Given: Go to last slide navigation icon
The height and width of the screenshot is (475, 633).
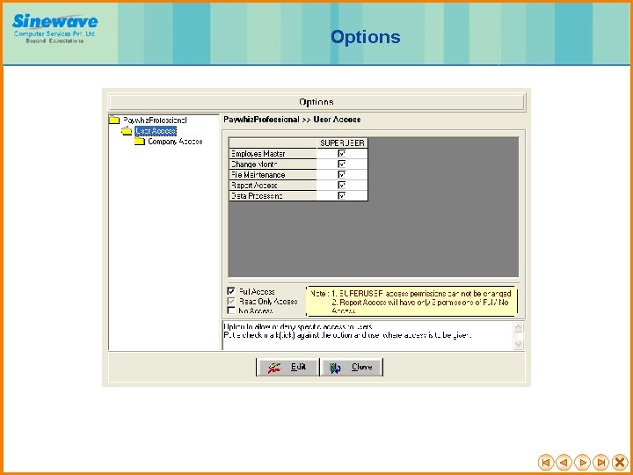Looking at the screenshot, I should (x=601, y=462).
